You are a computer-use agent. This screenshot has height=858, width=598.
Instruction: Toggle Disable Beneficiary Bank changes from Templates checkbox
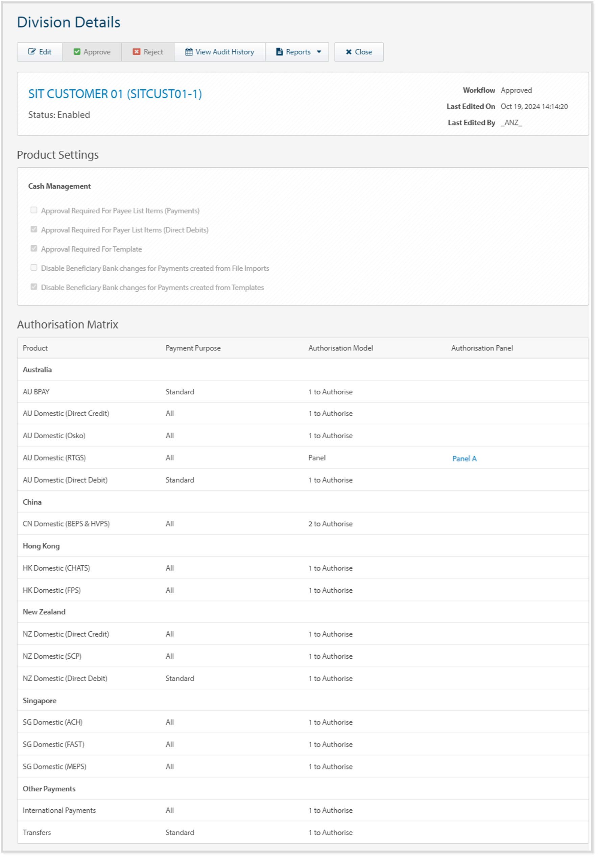click(34, 287)
